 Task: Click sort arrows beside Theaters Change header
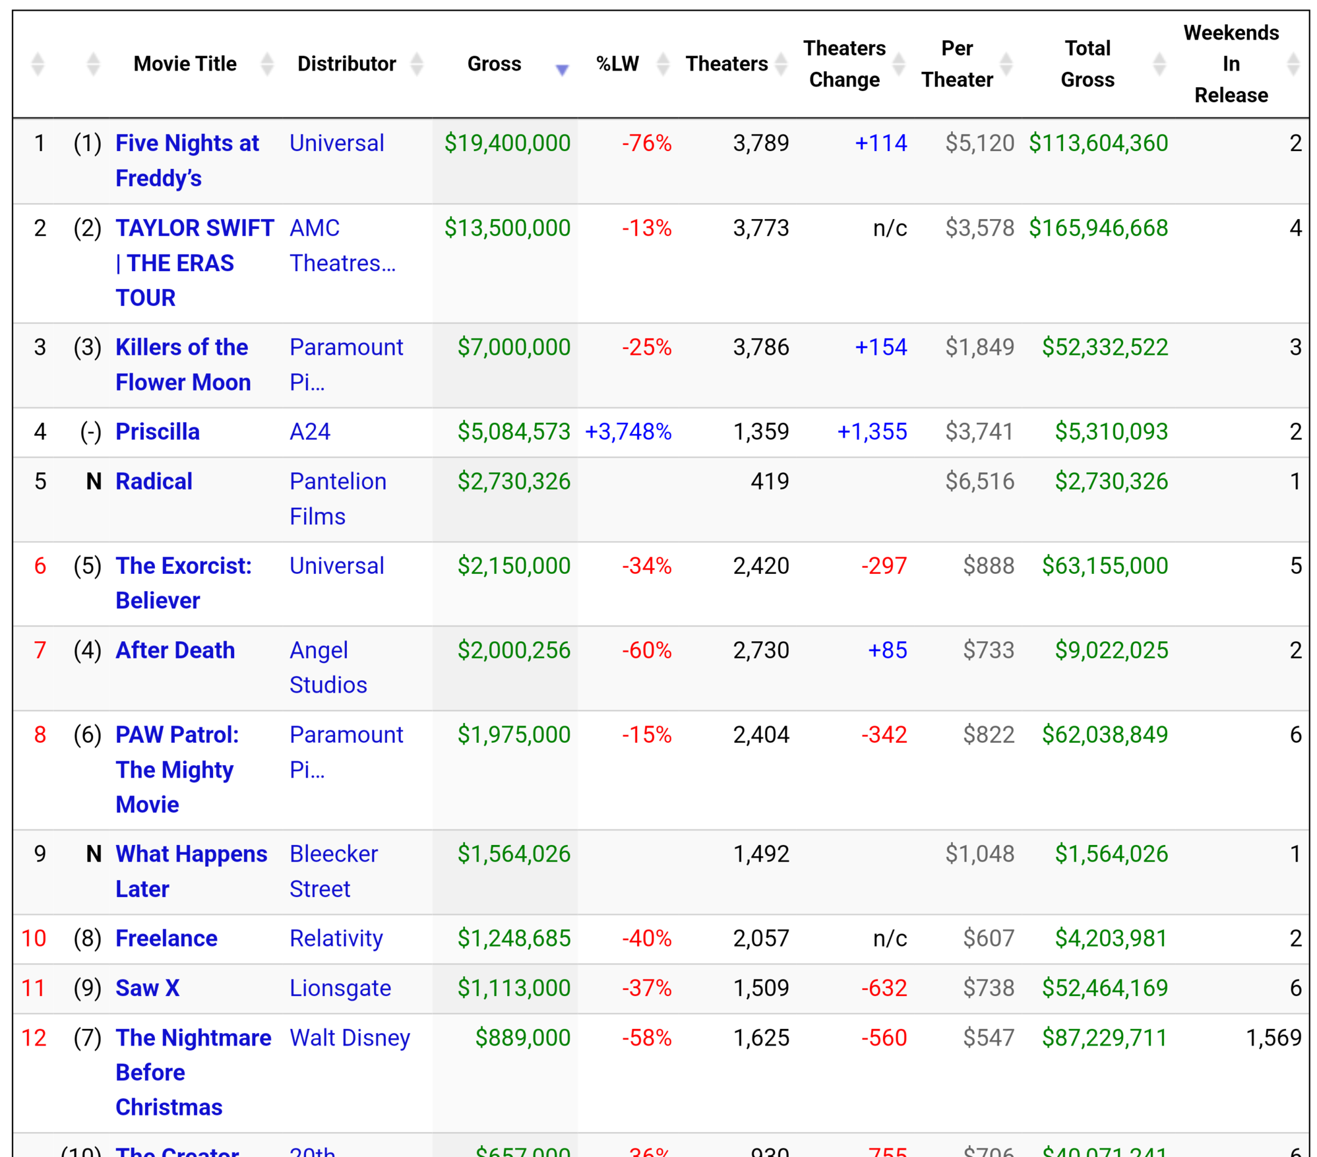click(898, 64)
